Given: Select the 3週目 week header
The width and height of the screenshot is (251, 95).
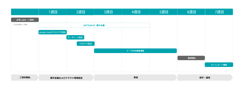Looking at the screenshot, I should coord(108,12).
